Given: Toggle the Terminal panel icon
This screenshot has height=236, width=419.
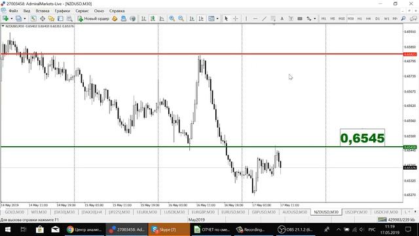Looking at the screenshot, I should point(60,18).
